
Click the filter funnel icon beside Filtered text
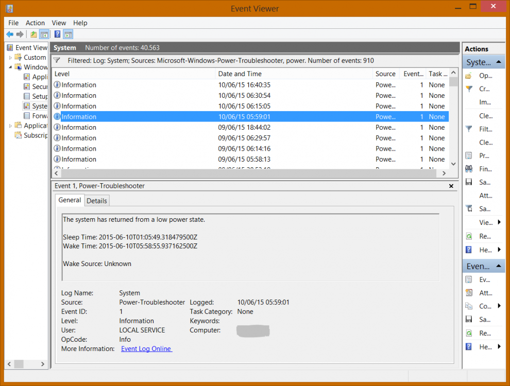coord(57,60)
